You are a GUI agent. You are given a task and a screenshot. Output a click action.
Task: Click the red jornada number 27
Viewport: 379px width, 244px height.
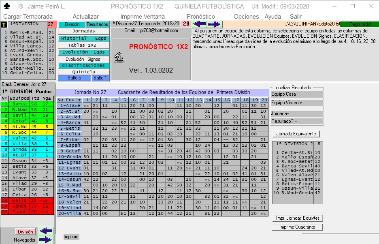pos(52,24)
